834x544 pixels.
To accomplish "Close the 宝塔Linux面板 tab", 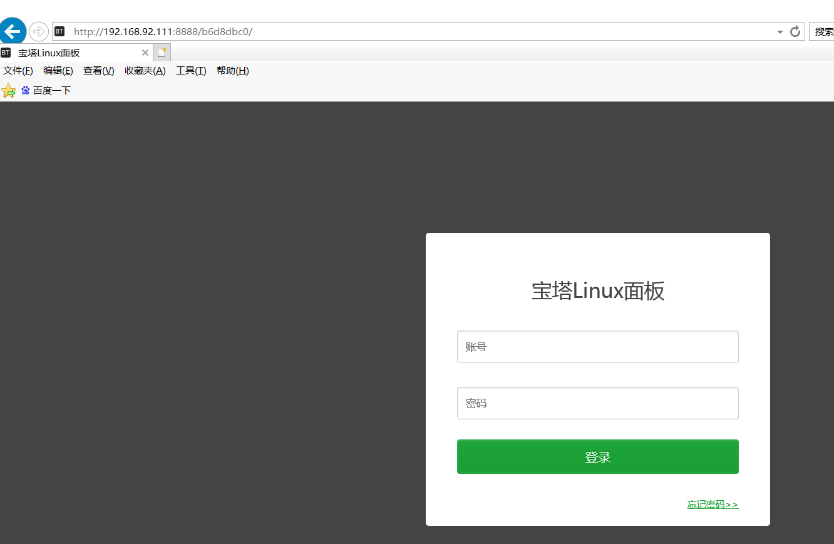I will point(145,53).
